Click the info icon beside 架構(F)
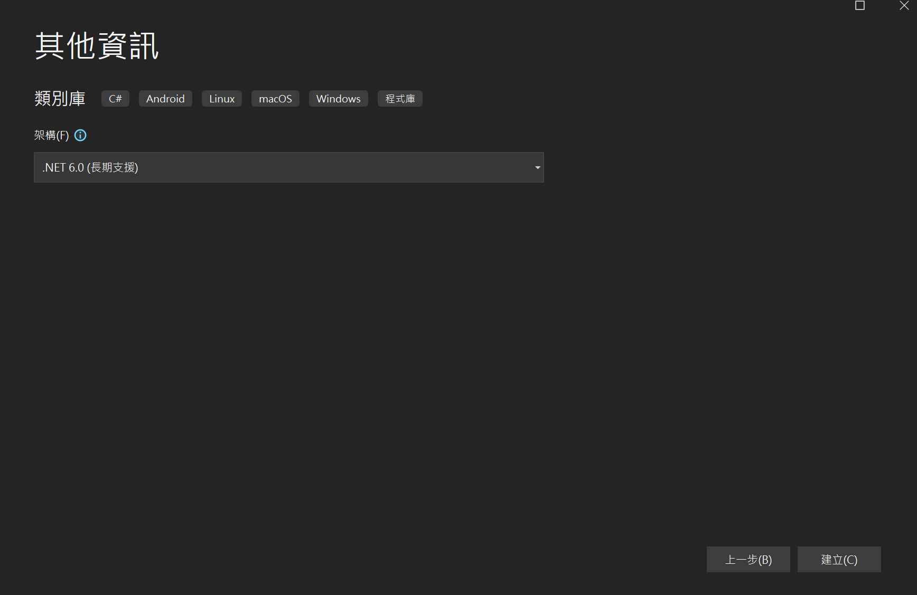Screen dimensions: 917x595 coord(80,135)
